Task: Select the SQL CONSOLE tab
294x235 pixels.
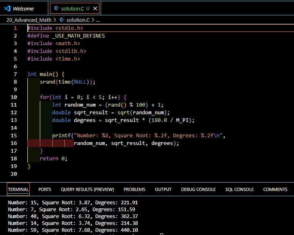Action: [239, 189]
